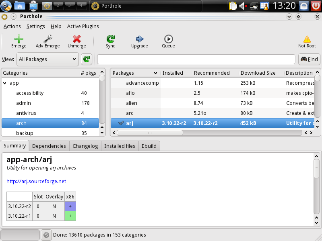The height and width of the screenshot is (241, 322).
Task: Select the arc package row
Action: (213, 113)
